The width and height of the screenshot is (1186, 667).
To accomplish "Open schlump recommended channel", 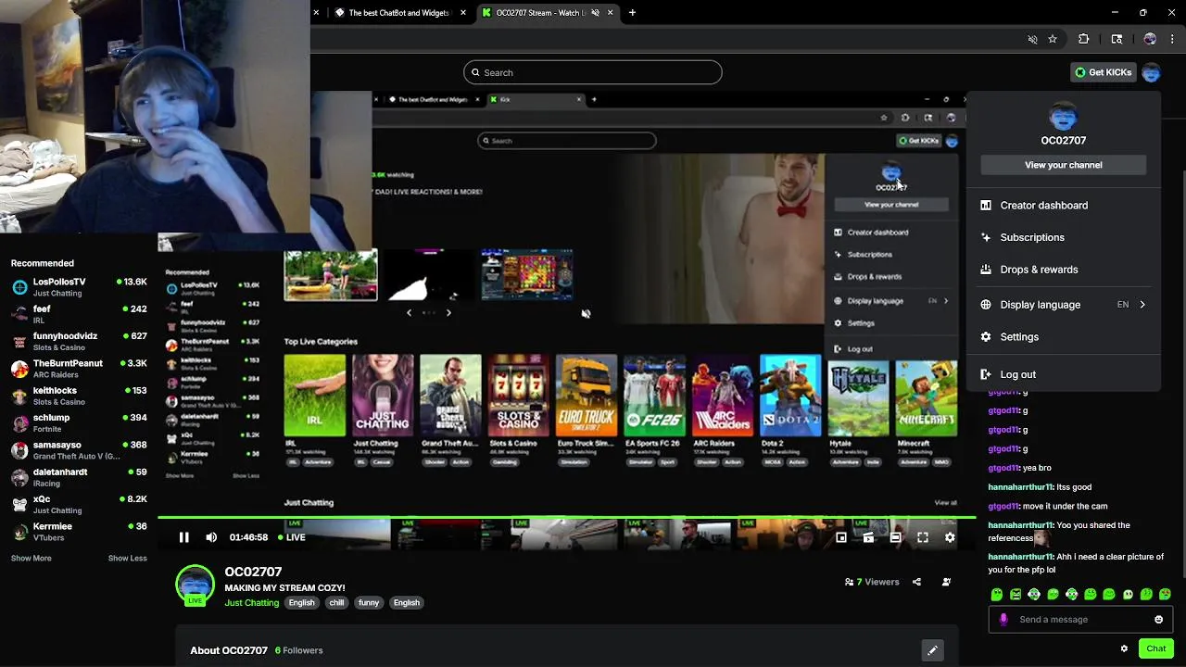I will click(x=79, y=422).
